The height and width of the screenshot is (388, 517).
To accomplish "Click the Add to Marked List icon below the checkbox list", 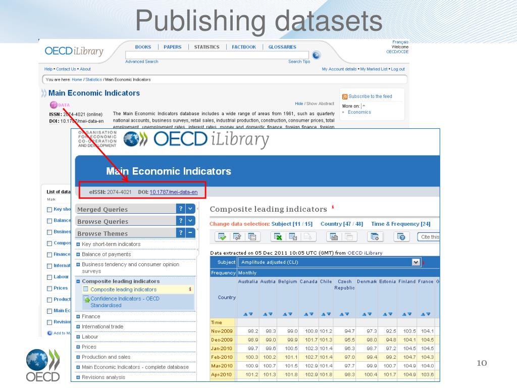I will coord(50,333).
